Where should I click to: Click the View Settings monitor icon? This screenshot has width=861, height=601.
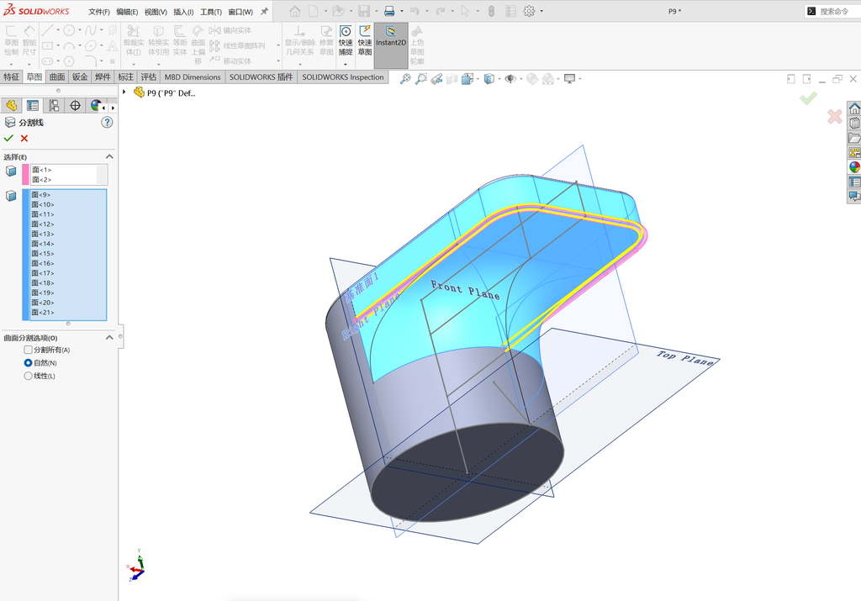[569, 78]
